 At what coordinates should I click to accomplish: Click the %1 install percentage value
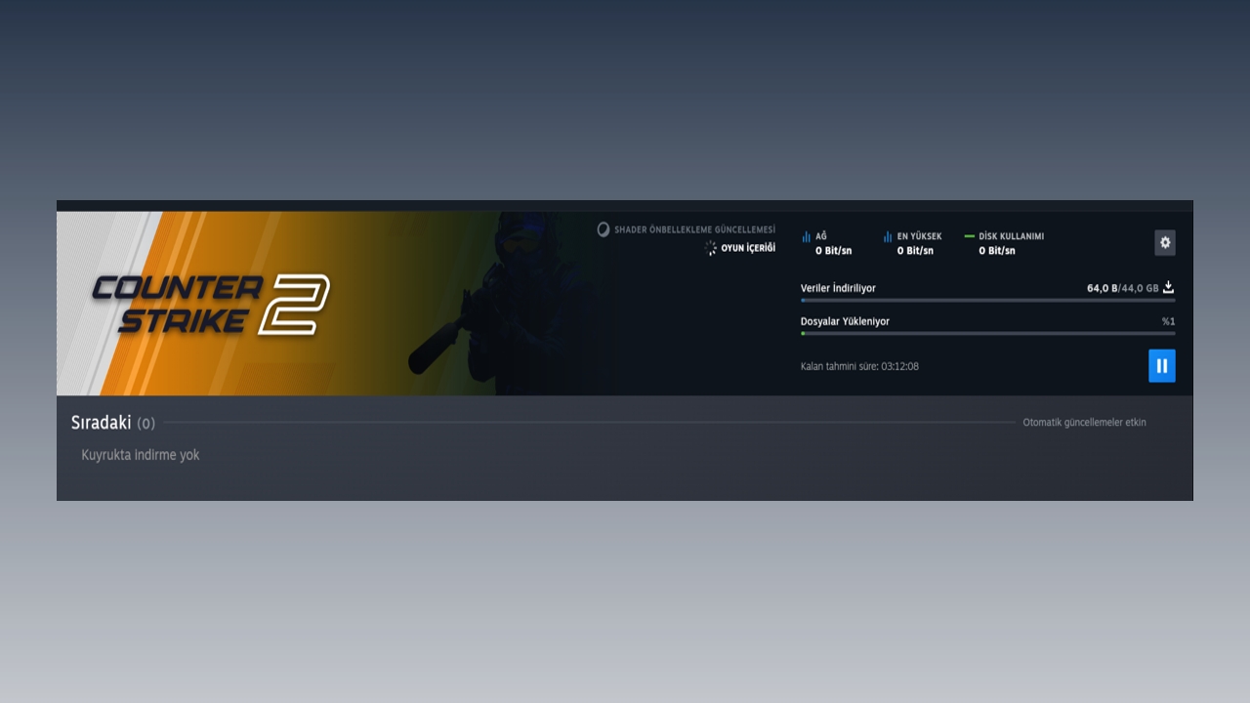[1168, 321]
